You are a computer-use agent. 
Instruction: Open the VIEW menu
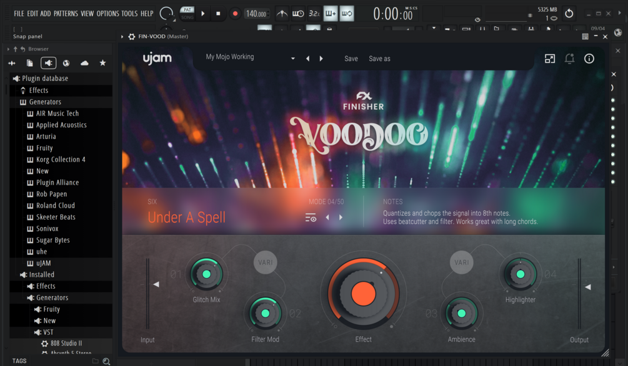pyautogui.click(x=87, y=14)
